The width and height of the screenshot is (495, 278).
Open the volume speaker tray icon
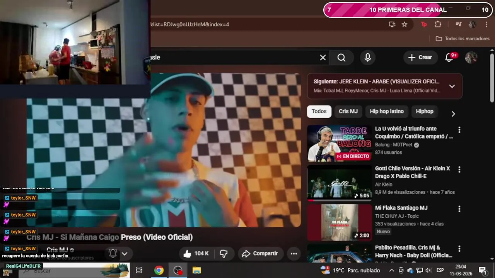click(x=428, y=270)
